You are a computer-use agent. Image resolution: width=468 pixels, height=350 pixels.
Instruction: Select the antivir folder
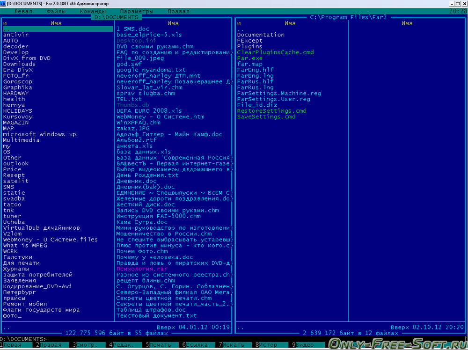pyautogui.click(x=16, y=35)
